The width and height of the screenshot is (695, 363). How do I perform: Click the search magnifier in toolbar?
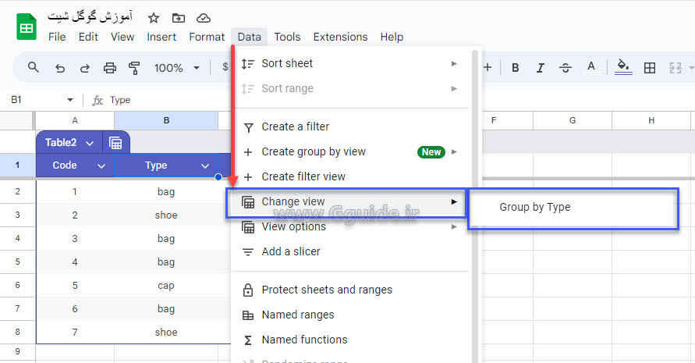pyautogui.click(x=34, y=67)
